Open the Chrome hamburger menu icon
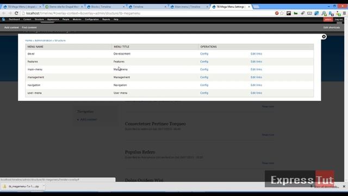This screenshot has height=196, width=348. pyautogui.click(x=344, y=13)
